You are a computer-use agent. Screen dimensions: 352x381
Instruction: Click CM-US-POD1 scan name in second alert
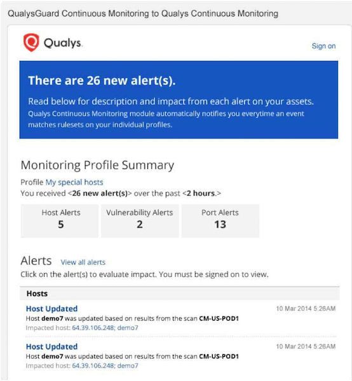219,356
